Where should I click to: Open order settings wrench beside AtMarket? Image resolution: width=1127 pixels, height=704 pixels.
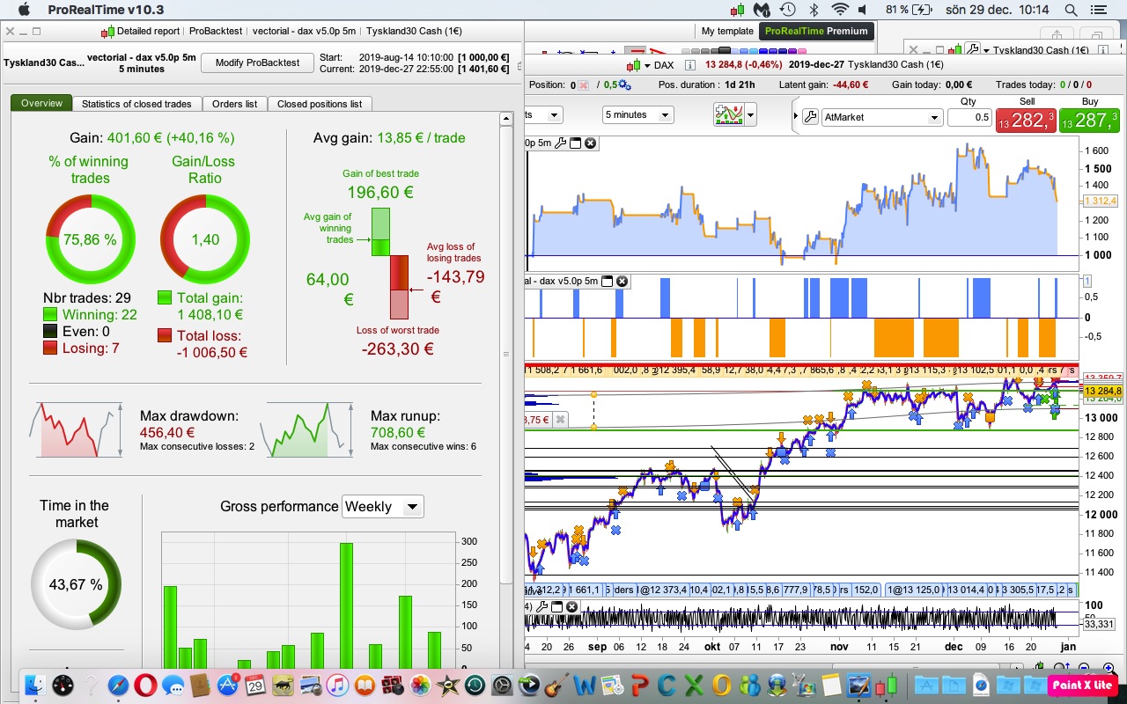click(810, 117)
